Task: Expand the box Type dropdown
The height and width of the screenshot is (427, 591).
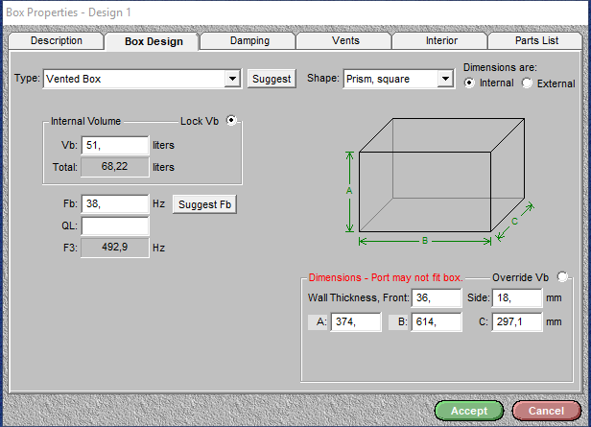Action: (232, 79)
